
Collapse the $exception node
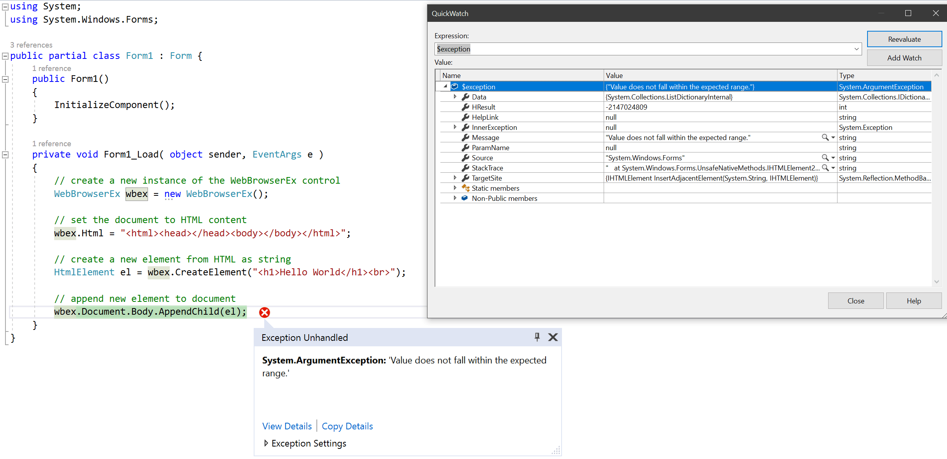click(444, 86)
